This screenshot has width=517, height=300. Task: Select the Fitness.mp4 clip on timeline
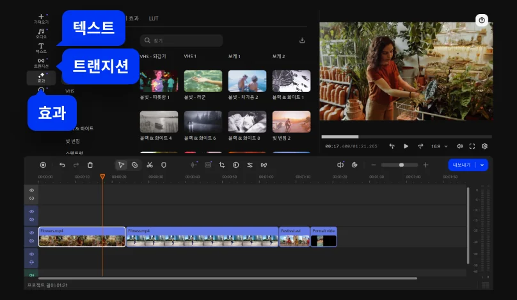(x=202, y=237)
